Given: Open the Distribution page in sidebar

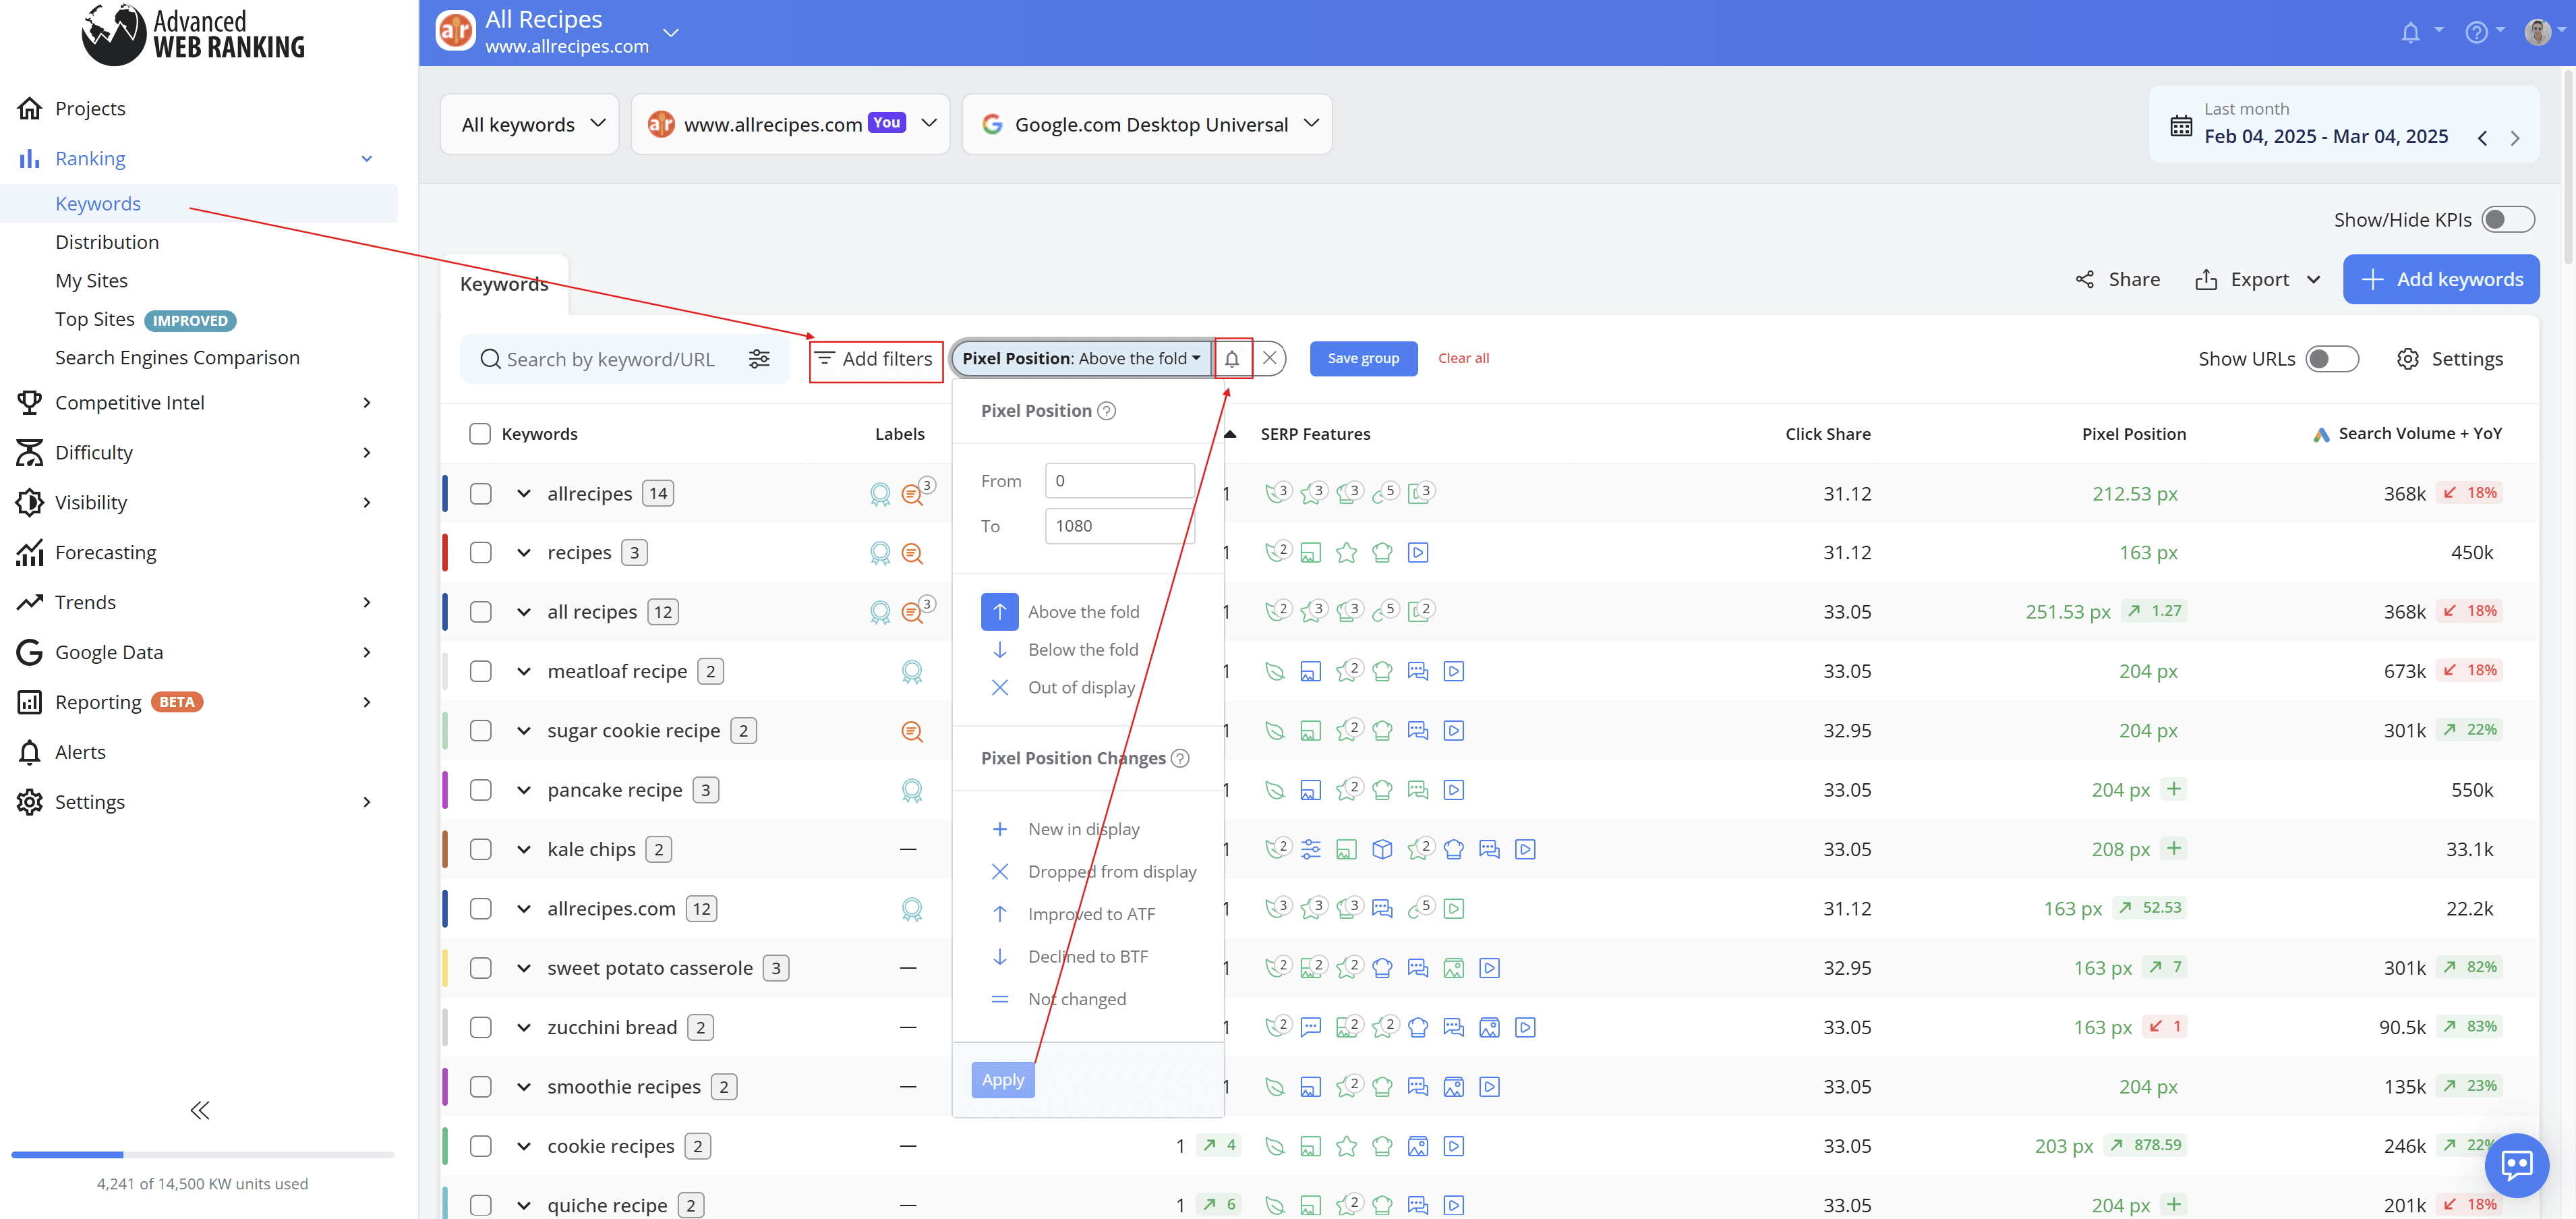Looking at the screenshot, I should tap(107, 242).
